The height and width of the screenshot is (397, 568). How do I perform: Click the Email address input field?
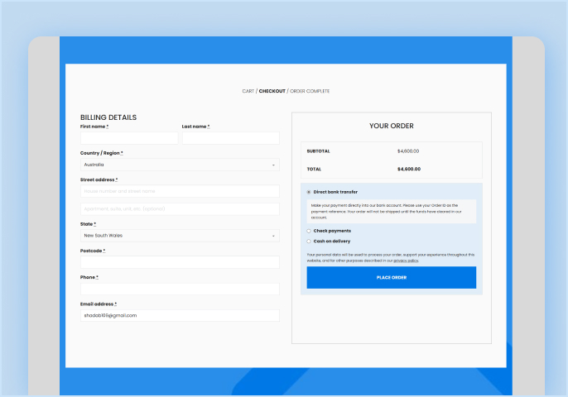tap(180, 316)
